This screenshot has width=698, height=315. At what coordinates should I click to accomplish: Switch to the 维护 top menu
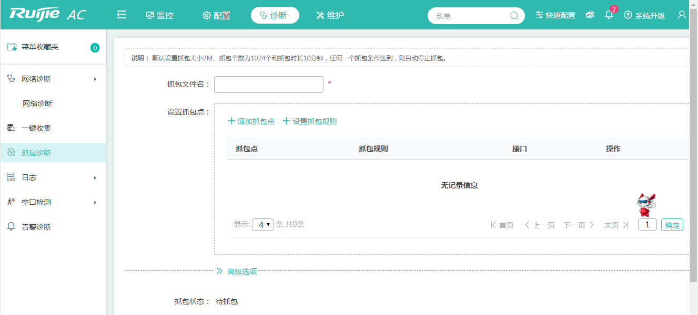click(330, 15)
